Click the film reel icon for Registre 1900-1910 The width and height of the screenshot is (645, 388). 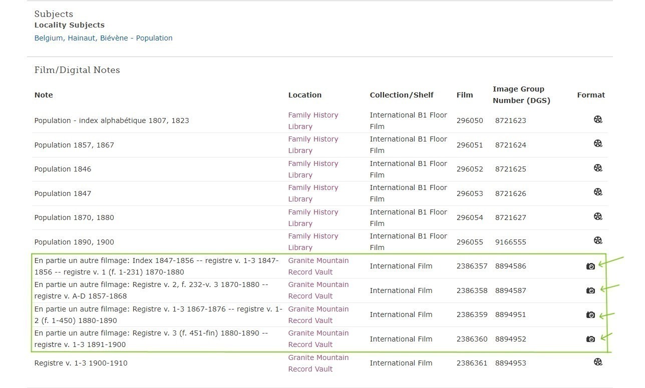click(x=598, y=362)
